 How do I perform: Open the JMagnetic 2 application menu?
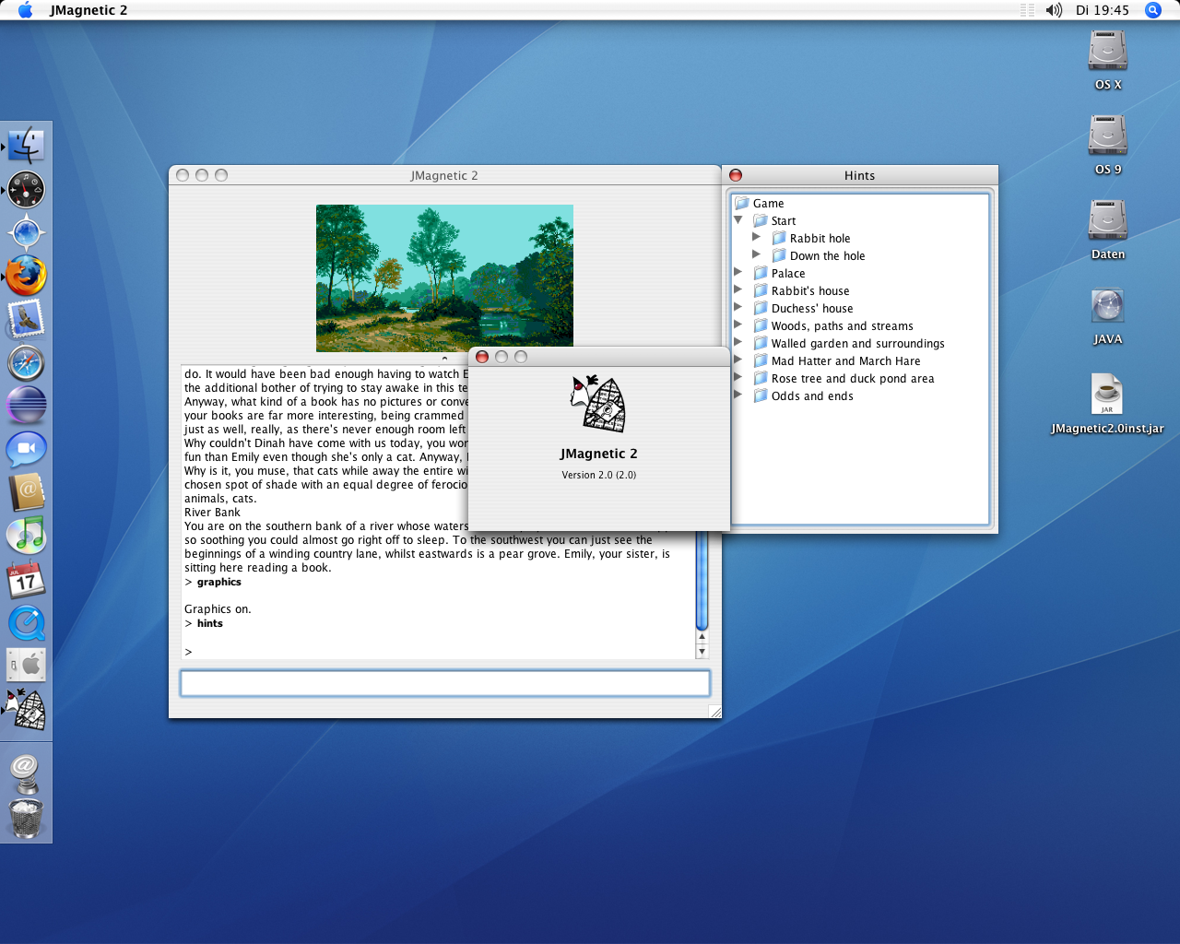[x=88, y=10]
